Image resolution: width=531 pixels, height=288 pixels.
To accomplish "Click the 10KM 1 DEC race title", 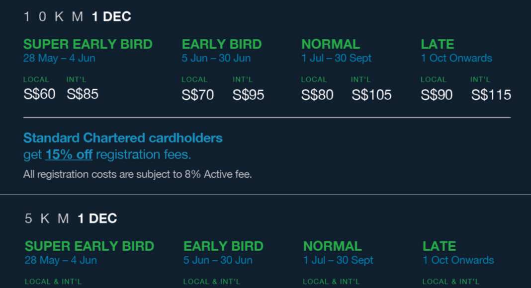I will click(78, 16).
